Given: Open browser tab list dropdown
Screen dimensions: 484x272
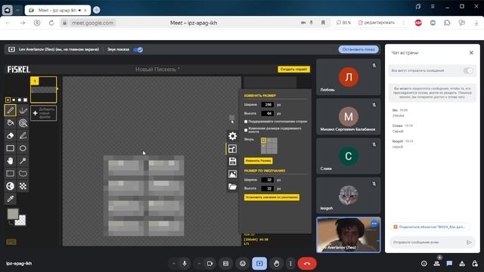Looking at the screenshot, I should (x=17, y=10).
